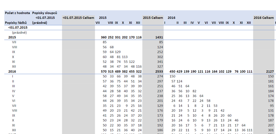The height and width of the screenshot is (134, 276).
Task: Select the 'XII' column header under 2015
Action: click(x=138, y=23)
